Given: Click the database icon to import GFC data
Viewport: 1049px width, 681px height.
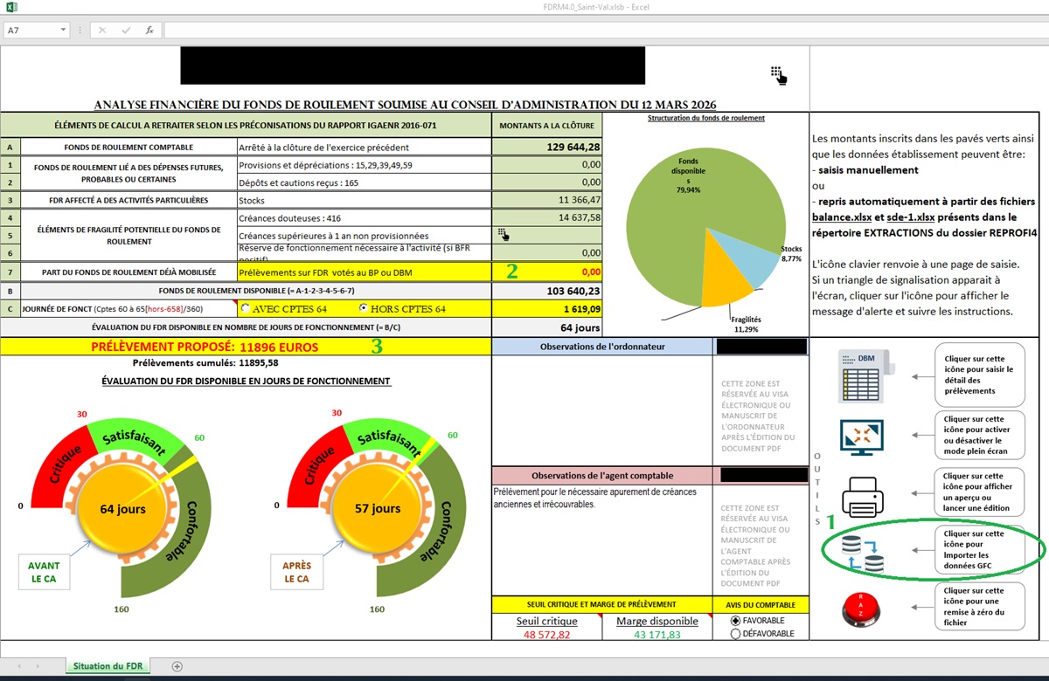Looking at the screenshot, I should 862,555.
